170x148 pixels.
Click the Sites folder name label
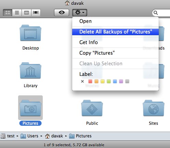(x=154, y=123)
